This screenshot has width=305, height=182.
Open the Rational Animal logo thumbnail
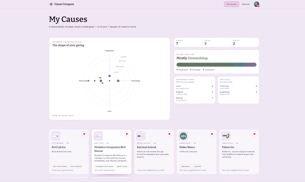click(141, 136)
